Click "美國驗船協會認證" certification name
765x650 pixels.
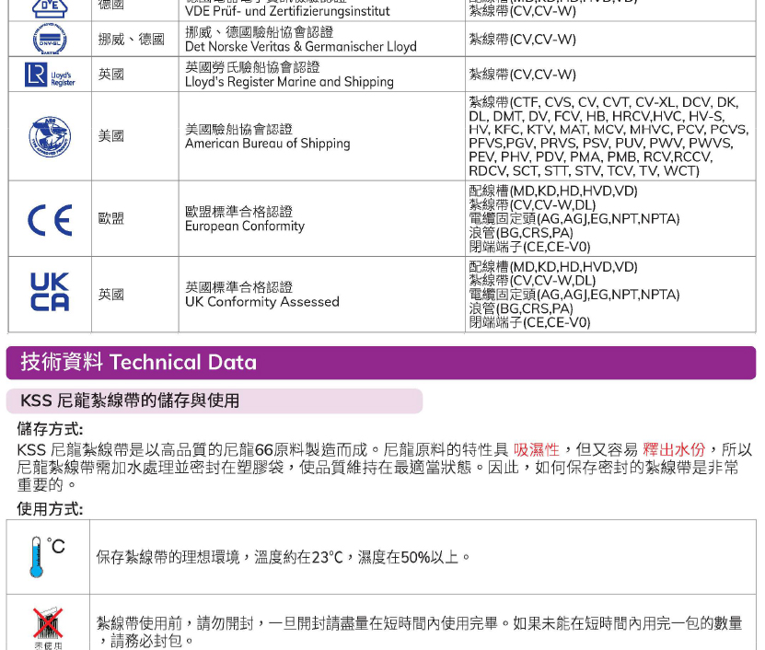click(x=239, y=129)
